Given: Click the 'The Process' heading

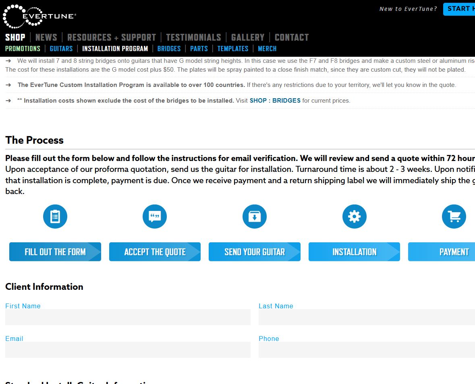Looking at the screenshot, I should (x=35, y=140).
